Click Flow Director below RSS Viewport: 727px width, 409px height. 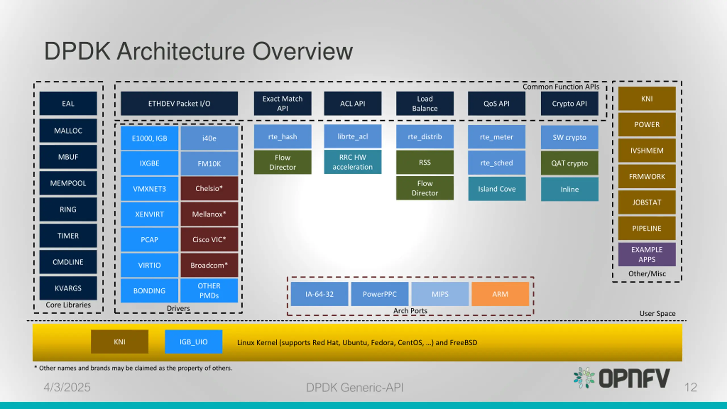(x=425, y=188)
